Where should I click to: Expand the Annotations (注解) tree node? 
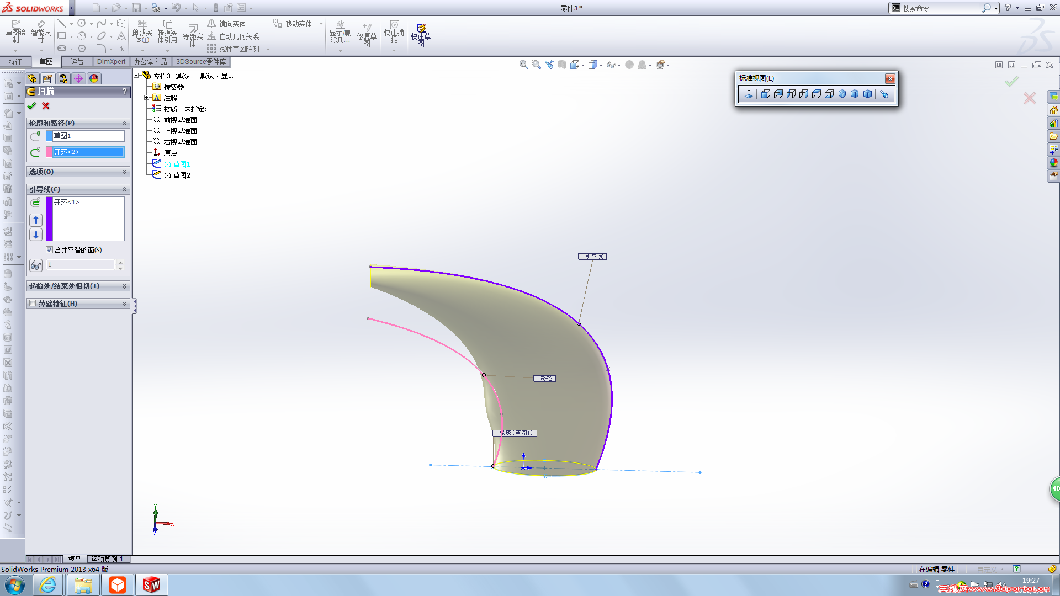click(147, 98)
